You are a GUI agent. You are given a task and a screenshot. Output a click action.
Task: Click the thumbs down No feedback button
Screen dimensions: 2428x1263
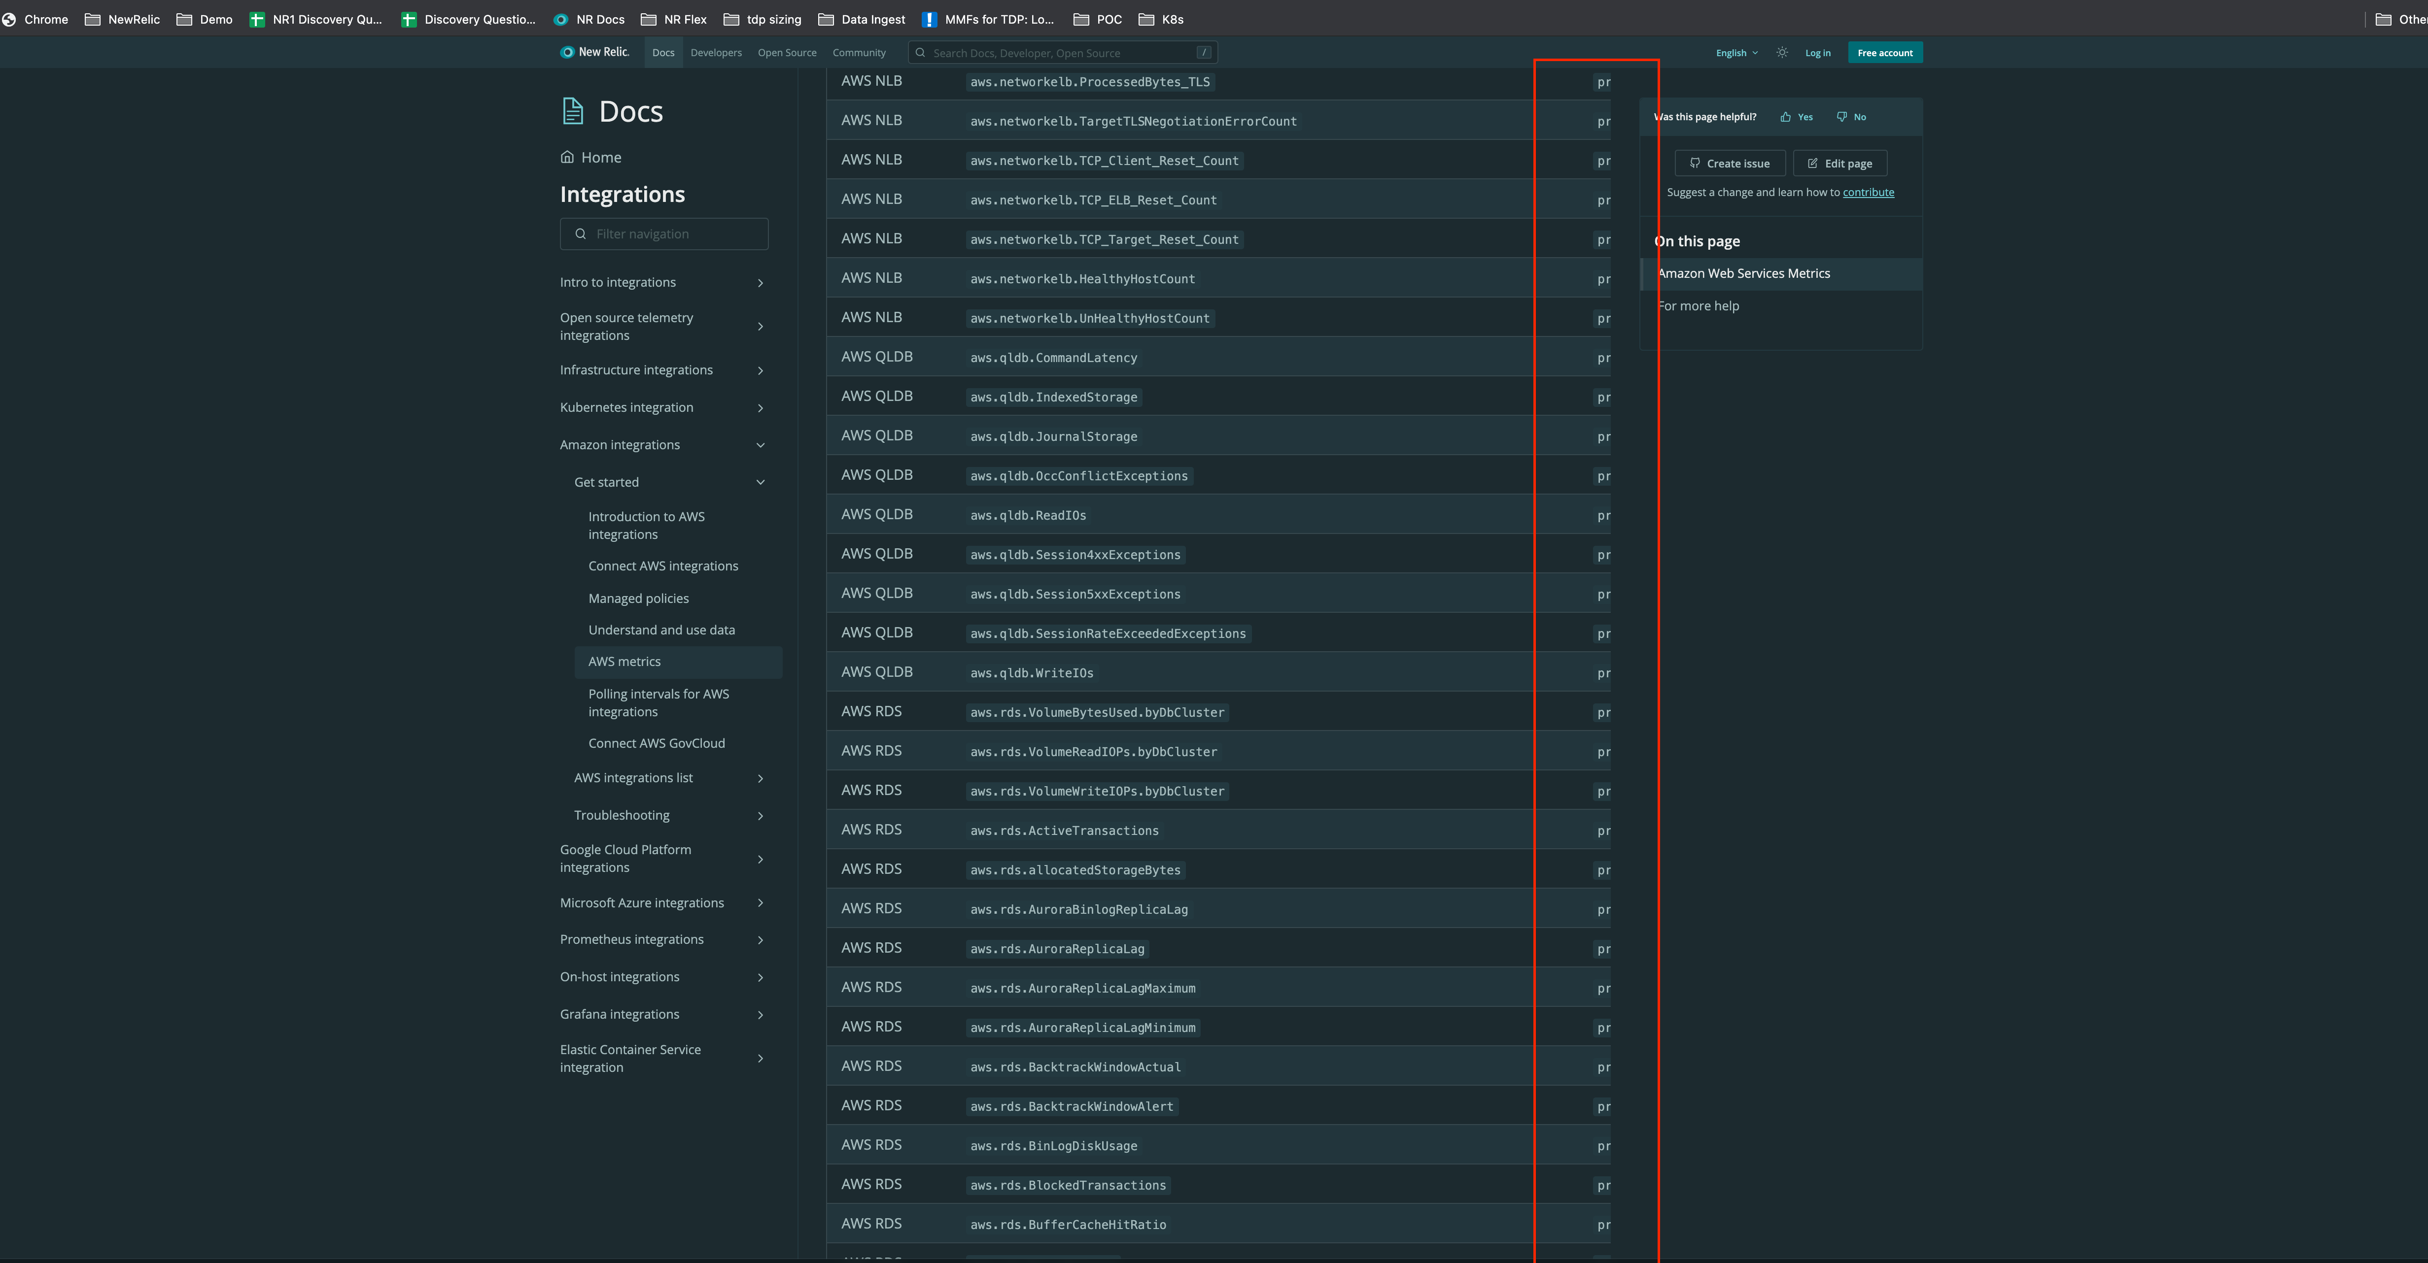tap(1851, 117)
